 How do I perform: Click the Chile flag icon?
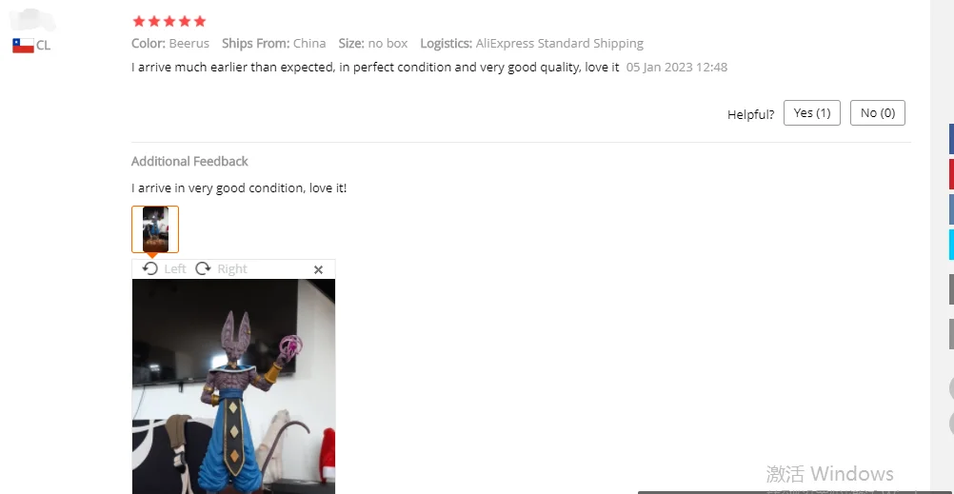click(x=23, y=46)
